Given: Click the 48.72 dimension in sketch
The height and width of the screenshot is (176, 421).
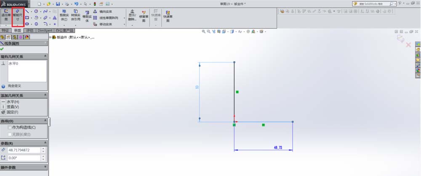Looking at the screenshot, I should point(278,148).
